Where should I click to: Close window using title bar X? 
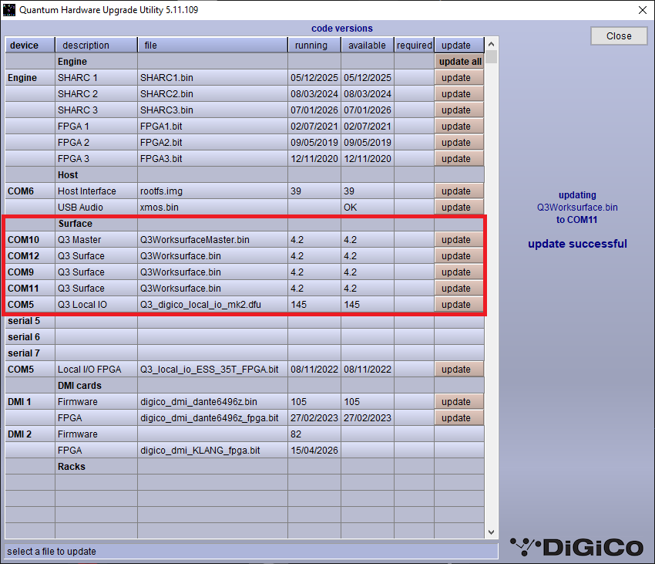[643, 10]
